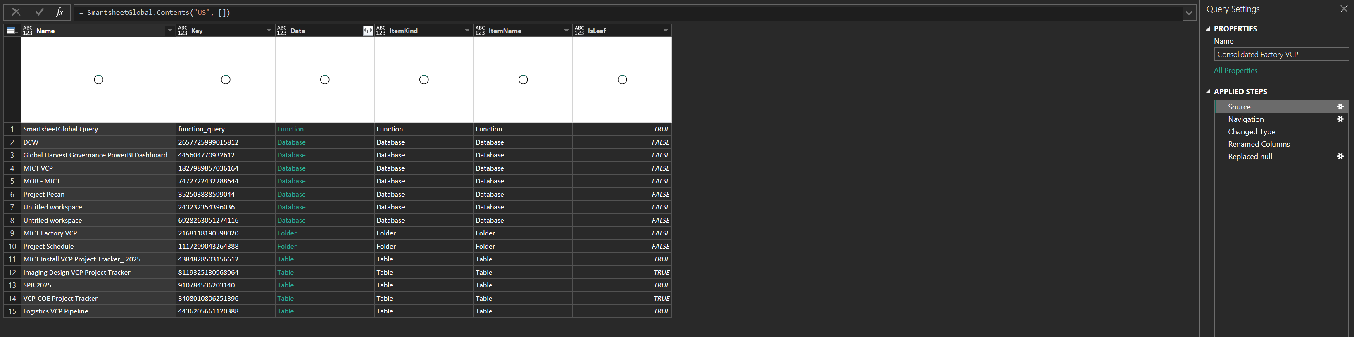Open Table link for Logistics VCP Pipeline
The image size is (1354, 337).
pos(286,311)
